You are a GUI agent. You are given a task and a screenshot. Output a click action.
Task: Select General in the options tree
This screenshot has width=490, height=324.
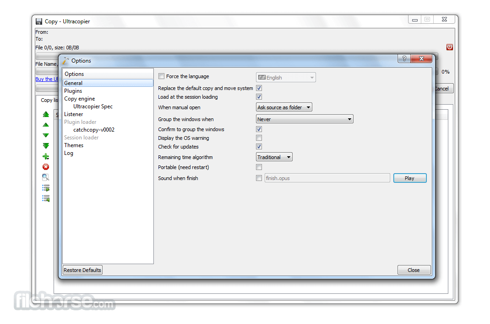tap(108, 83)
